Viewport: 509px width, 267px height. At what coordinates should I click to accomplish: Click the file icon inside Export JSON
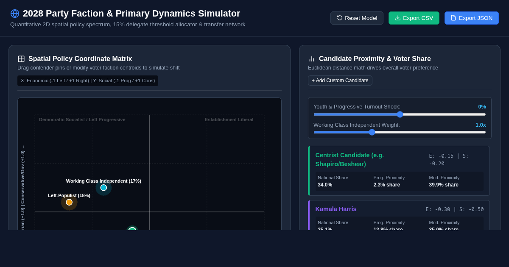click(453, 18)
